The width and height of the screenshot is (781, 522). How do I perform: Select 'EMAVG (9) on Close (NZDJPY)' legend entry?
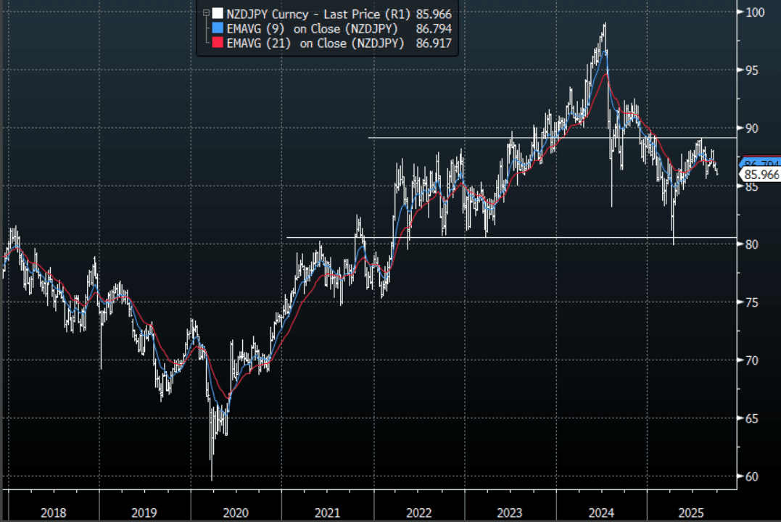pyautogui.click(x=312, y=29)
